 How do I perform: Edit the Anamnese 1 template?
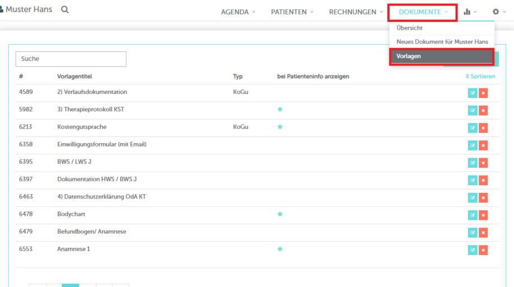click(473, 250)
